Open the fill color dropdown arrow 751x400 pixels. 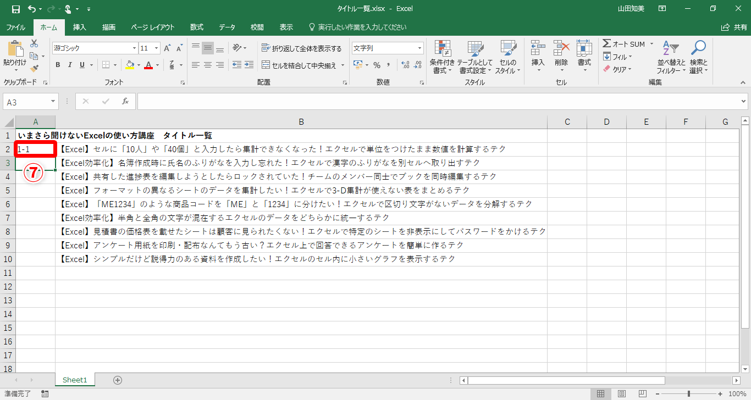[138, 65]
